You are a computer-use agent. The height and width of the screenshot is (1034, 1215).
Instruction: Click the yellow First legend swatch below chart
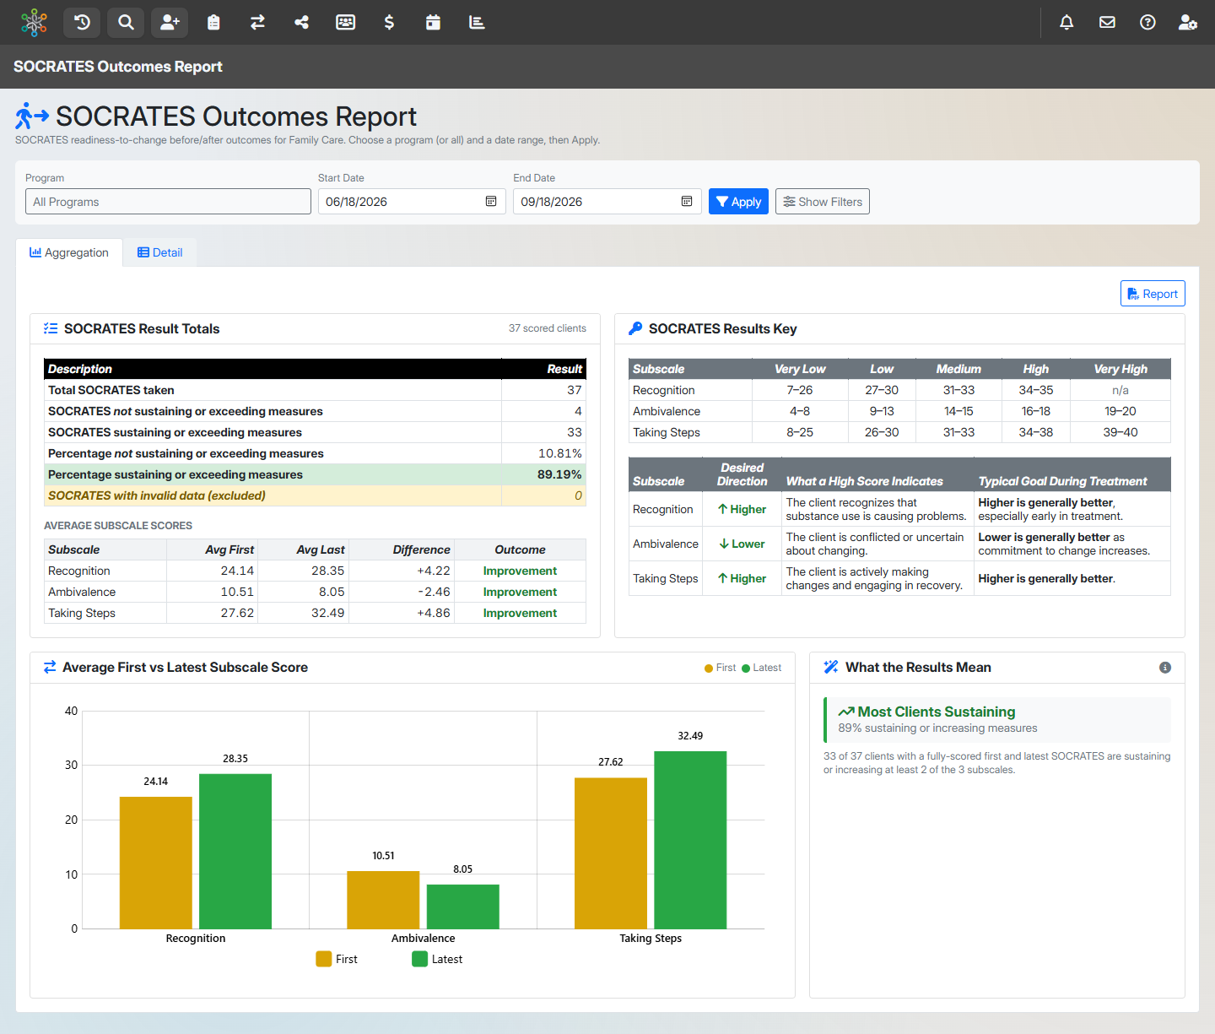click(x=324, y=959)
